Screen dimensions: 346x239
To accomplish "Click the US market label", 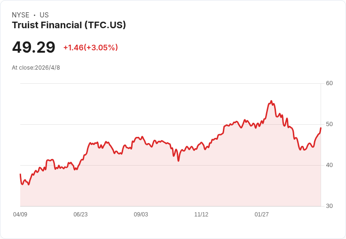I will (44, 15).
